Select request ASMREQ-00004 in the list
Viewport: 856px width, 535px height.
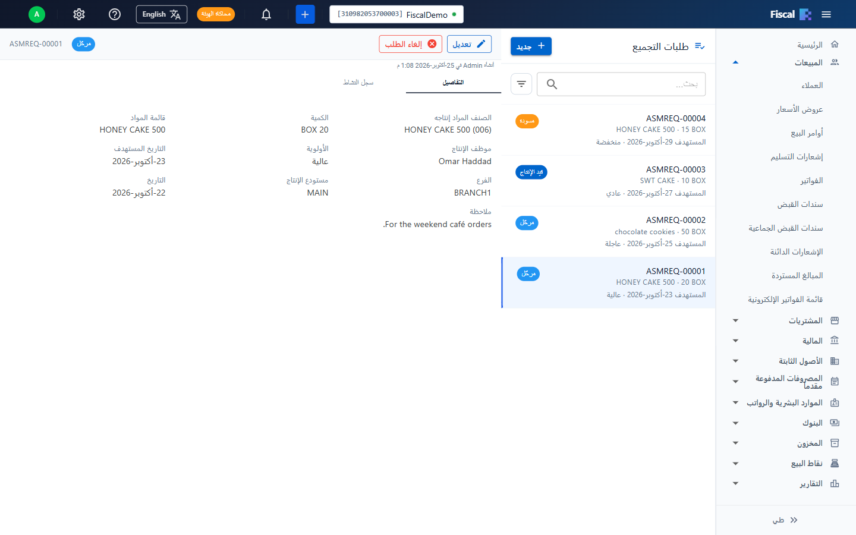pos(608,130)
